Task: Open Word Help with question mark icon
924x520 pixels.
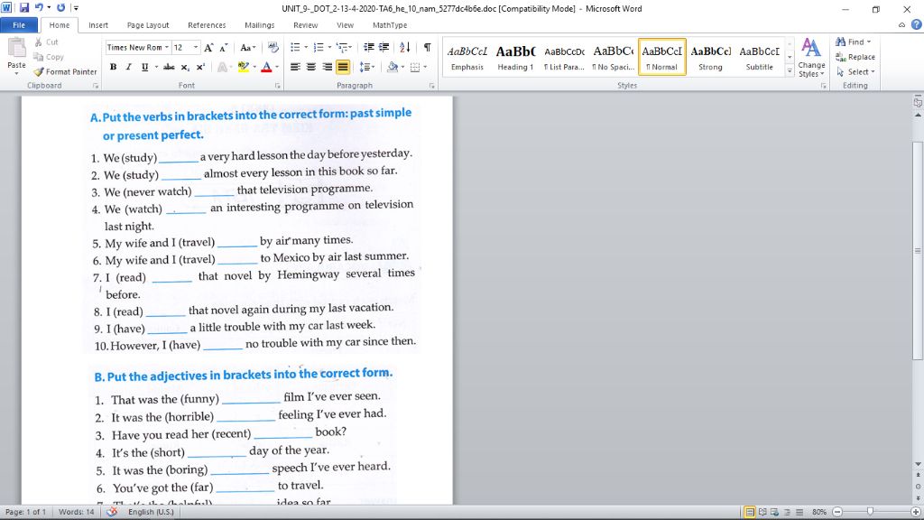Action: click(x=917, y=24)
